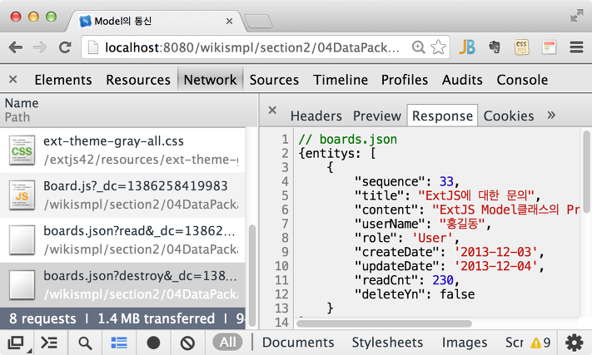The image size is (592, 355).
Task: Click the search magnifier in DevTools bar
Action: (x=85, y=343)
